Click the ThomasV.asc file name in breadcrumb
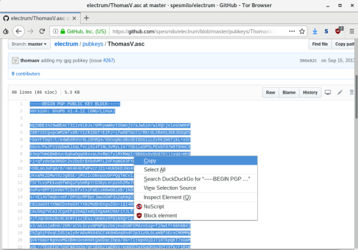Screen dimensions: 358x250 tap(126, 44)
